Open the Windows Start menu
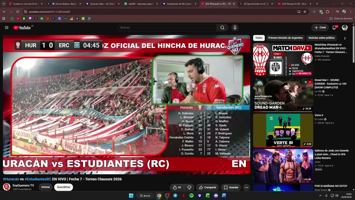Image resolution: width=355 pixels, height=200 pixels. (x=131, y=196)
